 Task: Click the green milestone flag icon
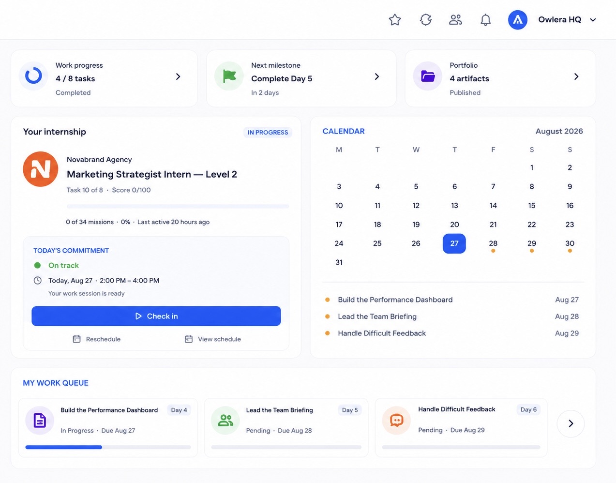coord(229,76)
